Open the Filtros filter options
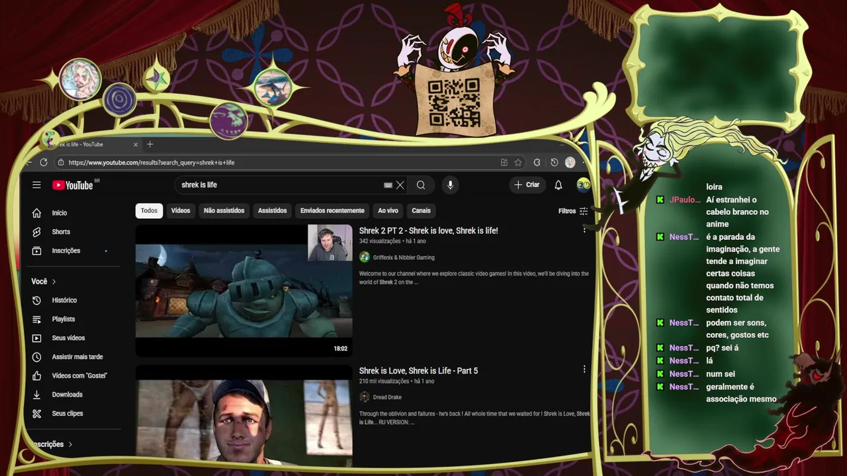 coord(573,211)
